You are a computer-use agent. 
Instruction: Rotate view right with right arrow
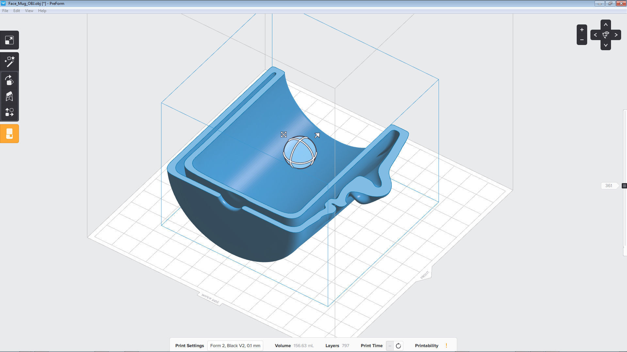tap(616, 35)
